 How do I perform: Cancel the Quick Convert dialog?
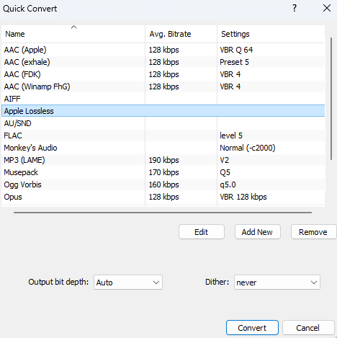coord(308,328)
